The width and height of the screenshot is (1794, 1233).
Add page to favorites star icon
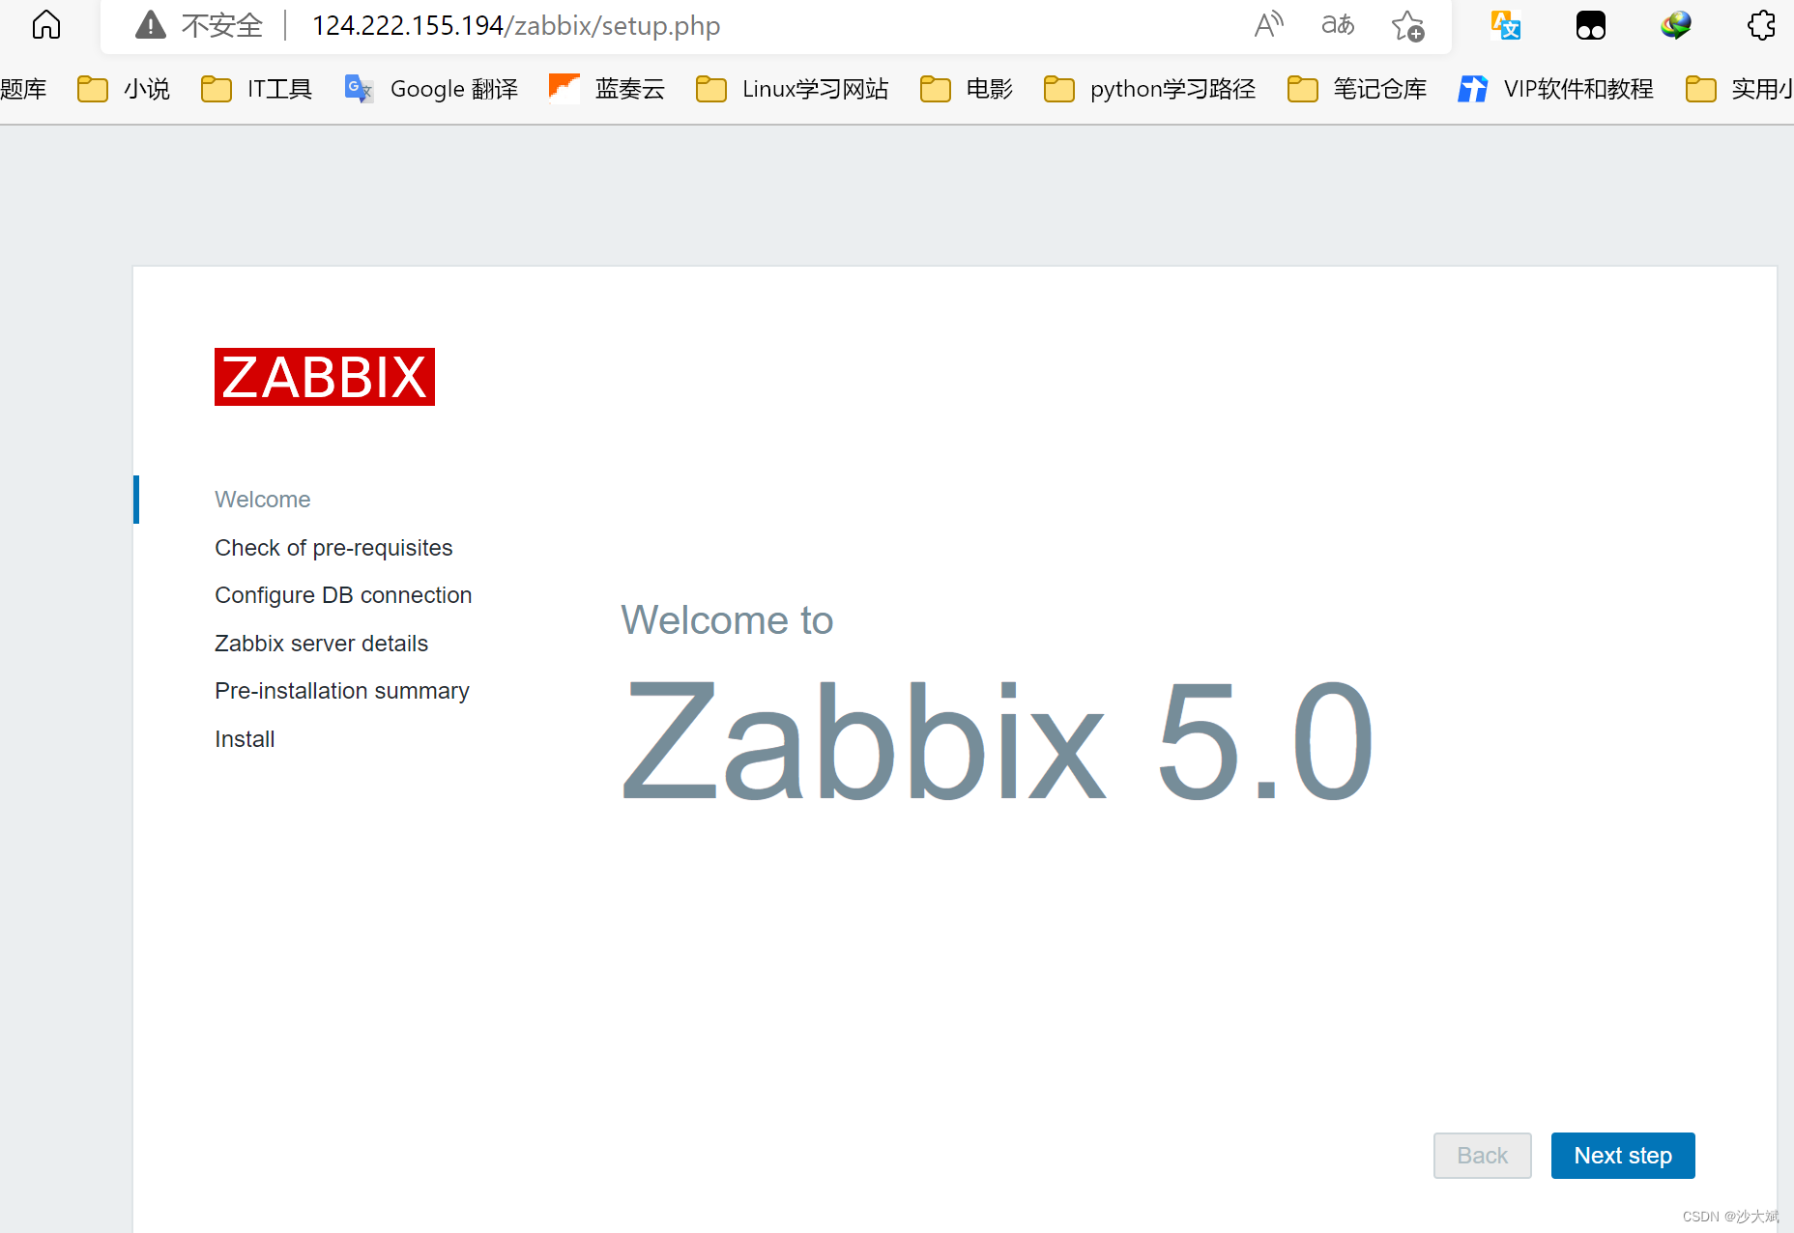(1407, 26)
